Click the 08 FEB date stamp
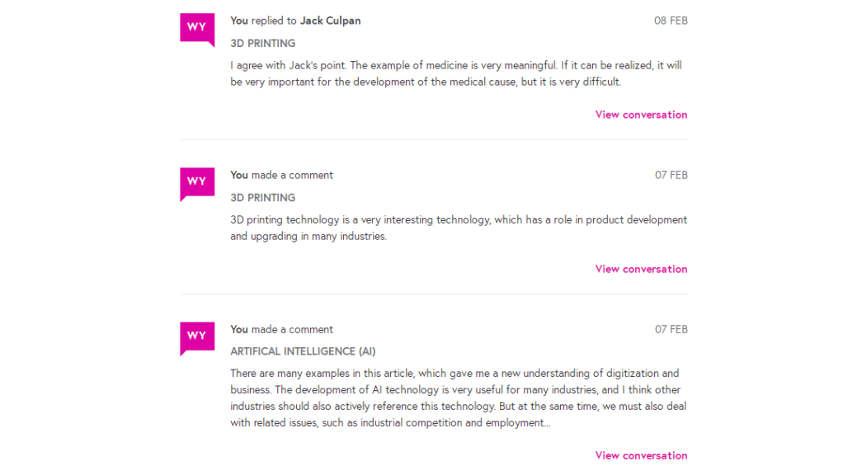Screen dimensions: 843x471 click(671, 21)
